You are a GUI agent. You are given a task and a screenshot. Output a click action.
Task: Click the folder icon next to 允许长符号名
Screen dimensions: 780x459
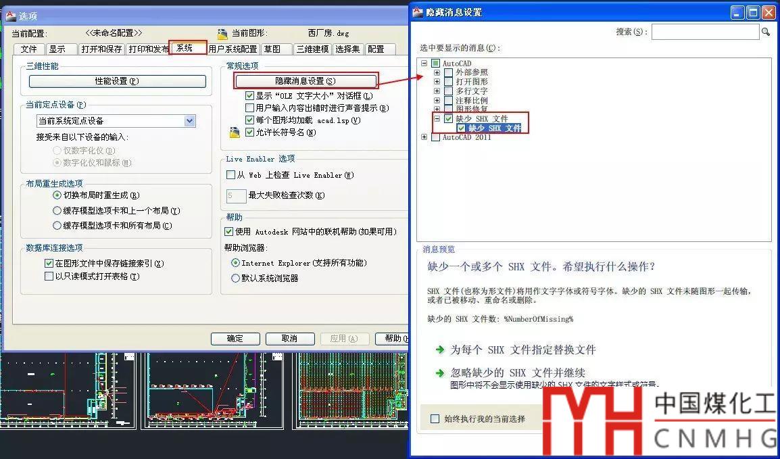[x=235, y=132]
